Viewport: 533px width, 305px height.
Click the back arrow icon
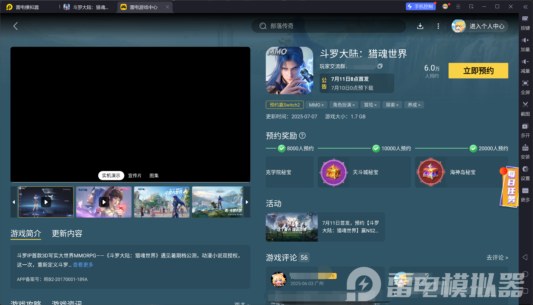(16, 26)
